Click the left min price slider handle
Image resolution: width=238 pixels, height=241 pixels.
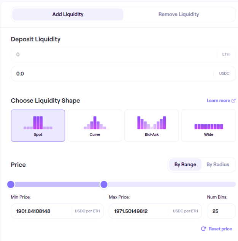point(11,184)
